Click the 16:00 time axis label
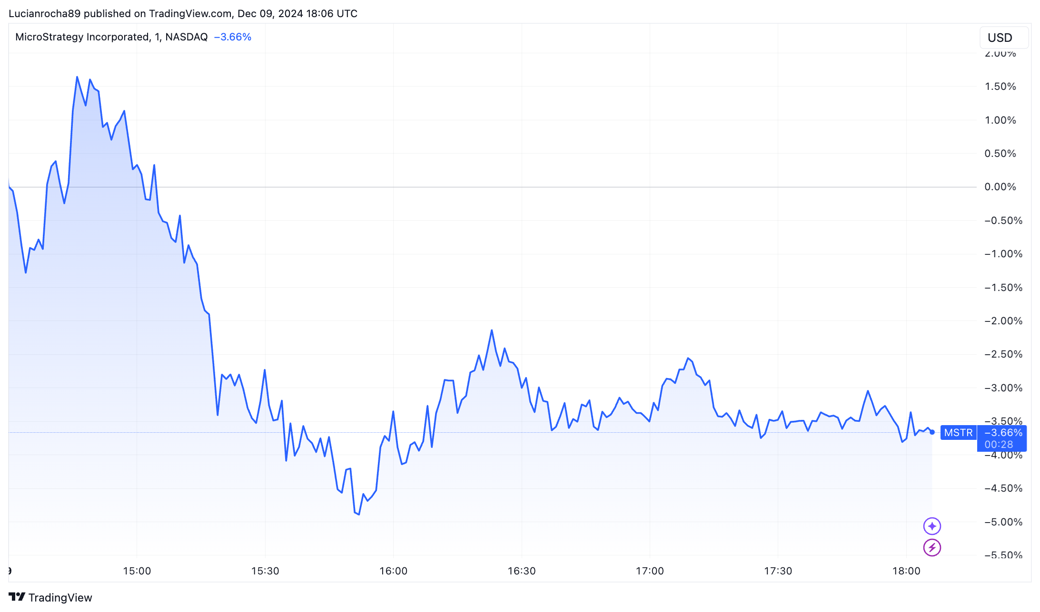This screenshot has height=612, width=1040. (x=393, y=571)
